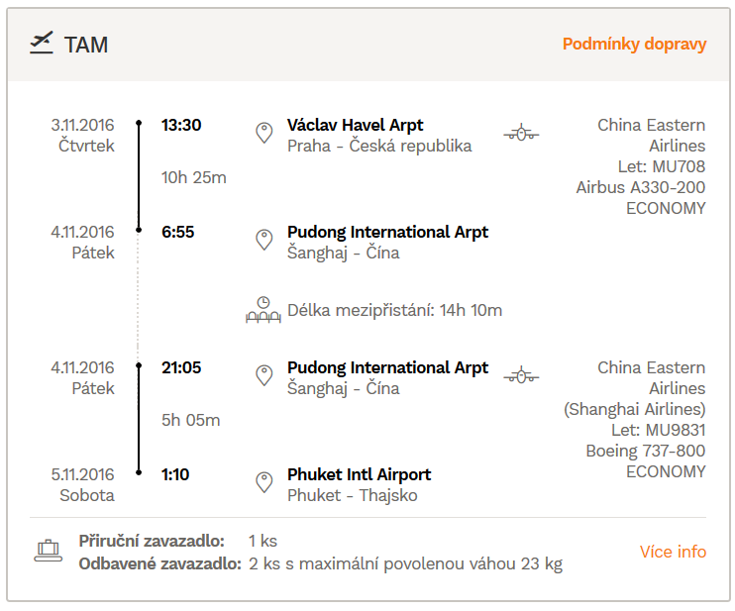Click the Let: MU708 flight number

662,166
